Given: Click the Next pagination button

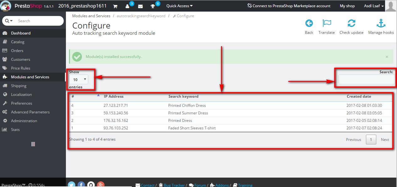Looking at the screenshot, I should [x=385, y=140].
